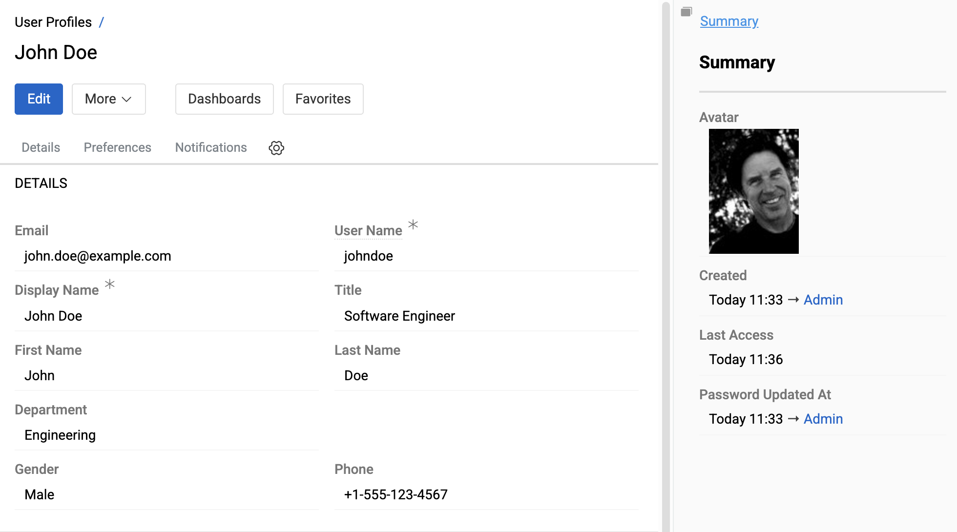Click the Favorites button
This screenshot has height=532, width=957.
(323, 99)
